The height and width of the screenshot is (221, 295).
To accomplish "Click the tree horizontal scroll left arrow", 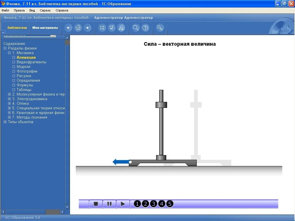I will [x=3, y=212].
